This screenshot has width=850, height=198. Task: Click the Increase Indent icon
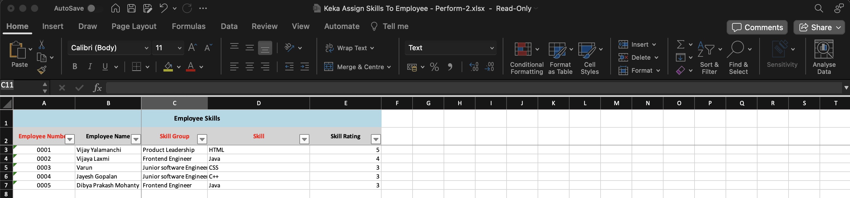click(304, 67)
